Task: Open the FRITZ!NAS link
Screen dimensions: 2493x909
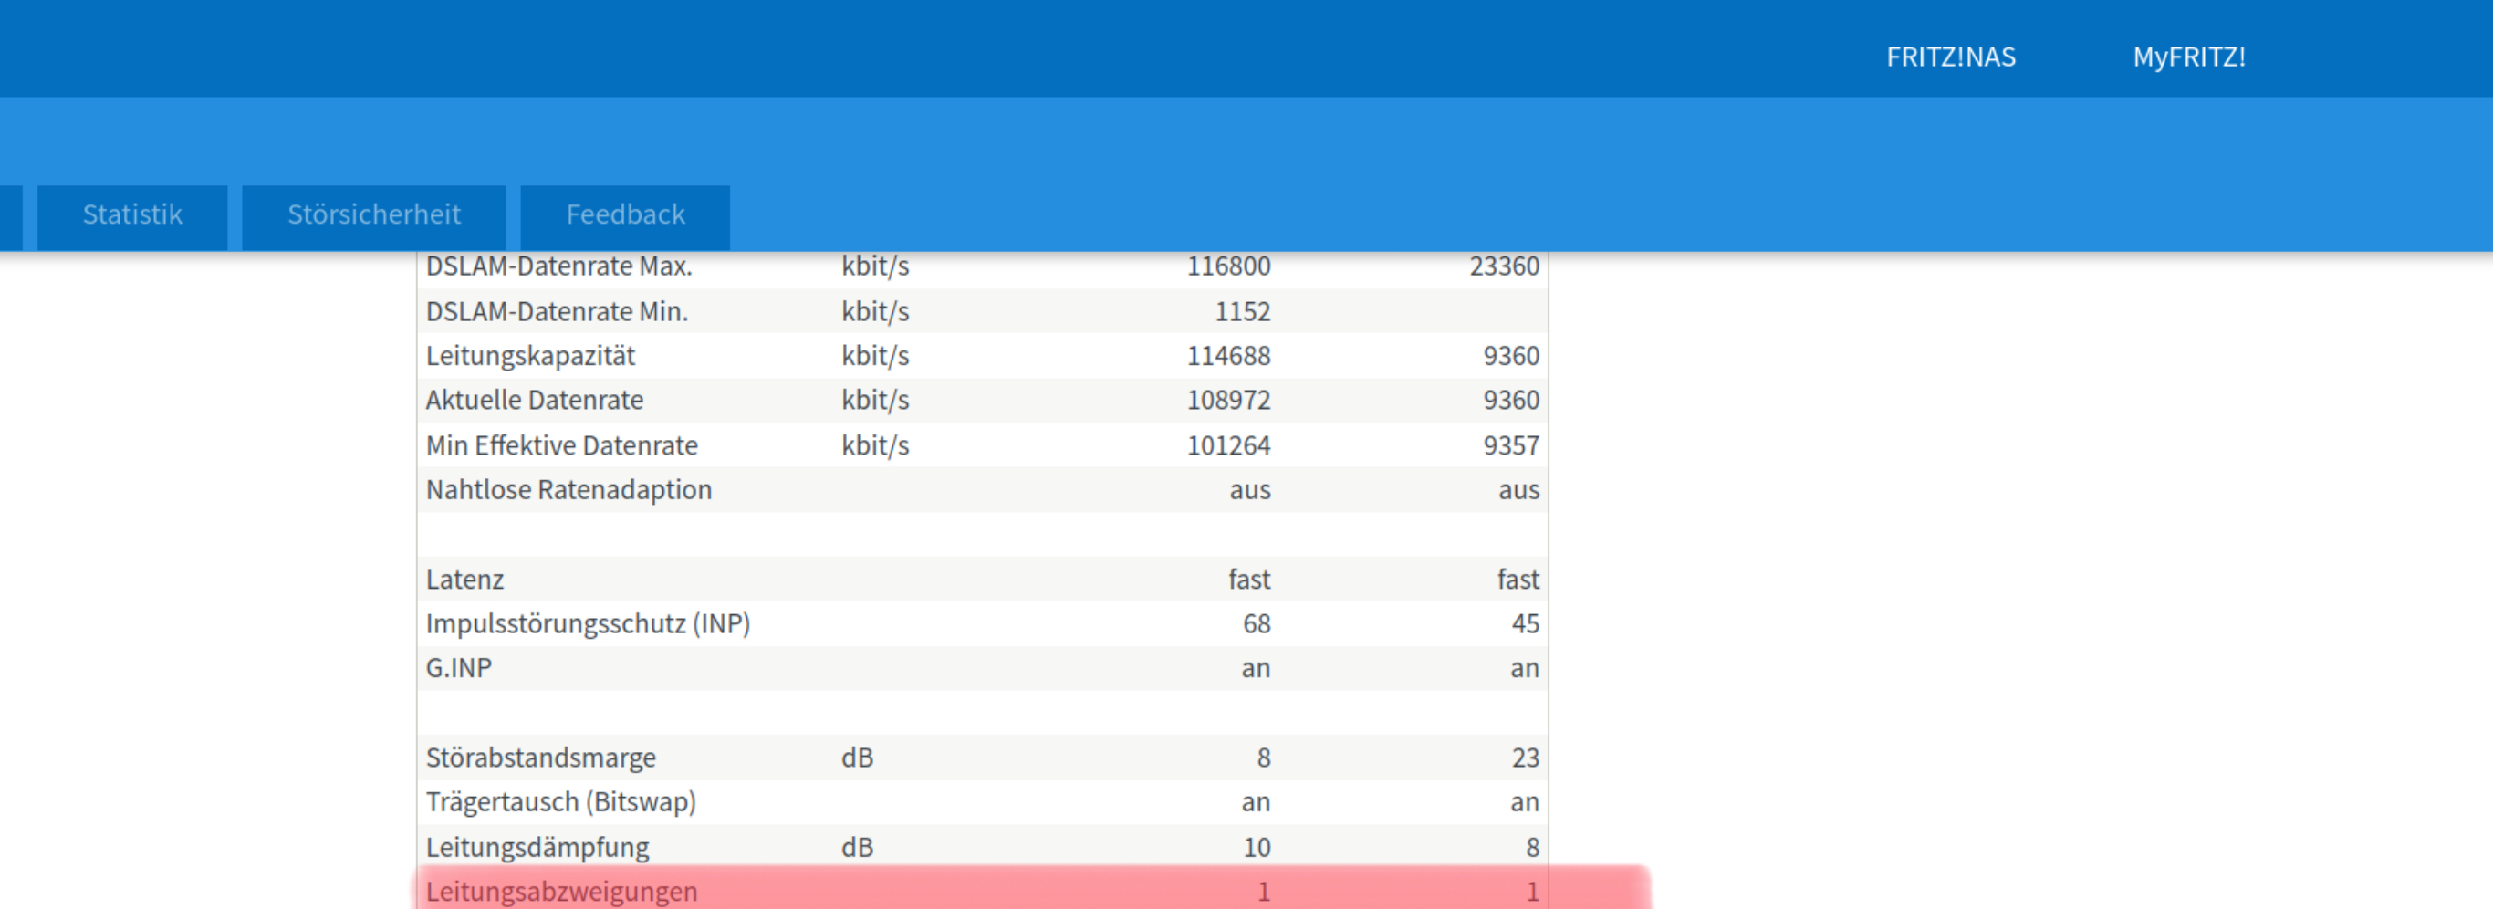Action: click(x=1950, y=57)
